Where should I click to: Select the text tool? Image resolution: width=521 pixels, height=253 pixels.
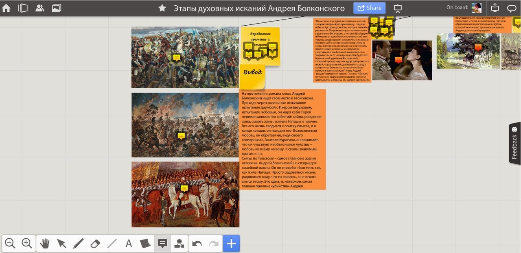[x=129, y=244]
